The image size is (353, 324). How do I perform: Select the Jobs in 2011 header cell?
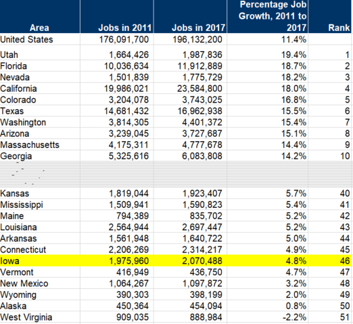pos(117,17)
